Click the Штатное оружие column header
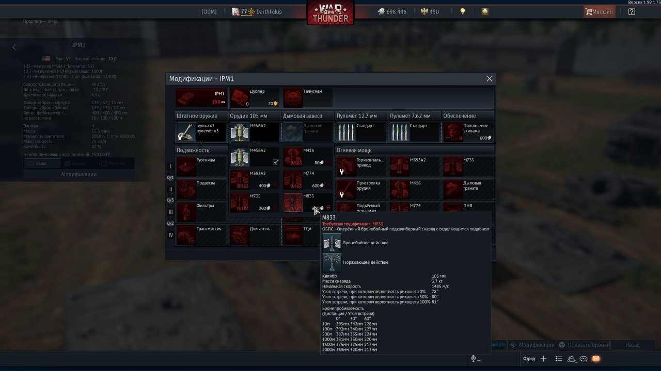Screen dimensions: 661x371 click(201, 116)
